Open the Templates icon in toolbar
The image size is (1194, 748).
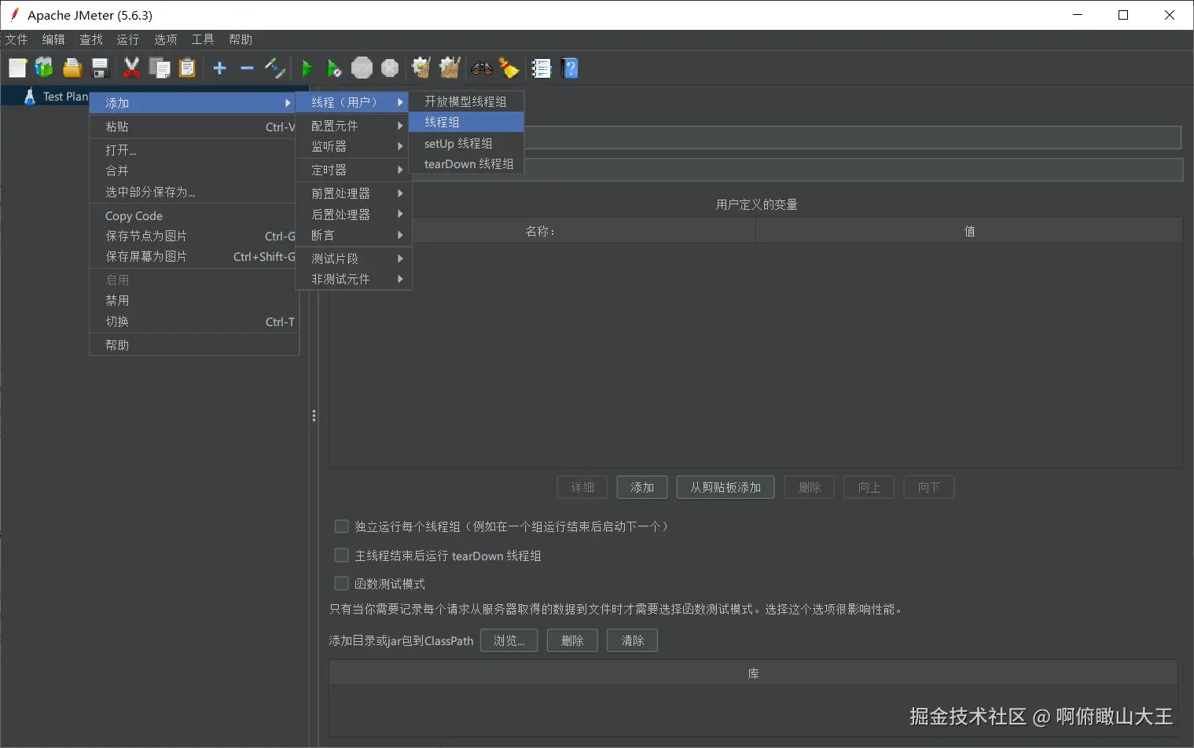click(x=44, y=68)
